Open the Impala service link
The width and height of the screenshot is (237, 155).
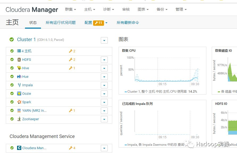pos(27,85)
